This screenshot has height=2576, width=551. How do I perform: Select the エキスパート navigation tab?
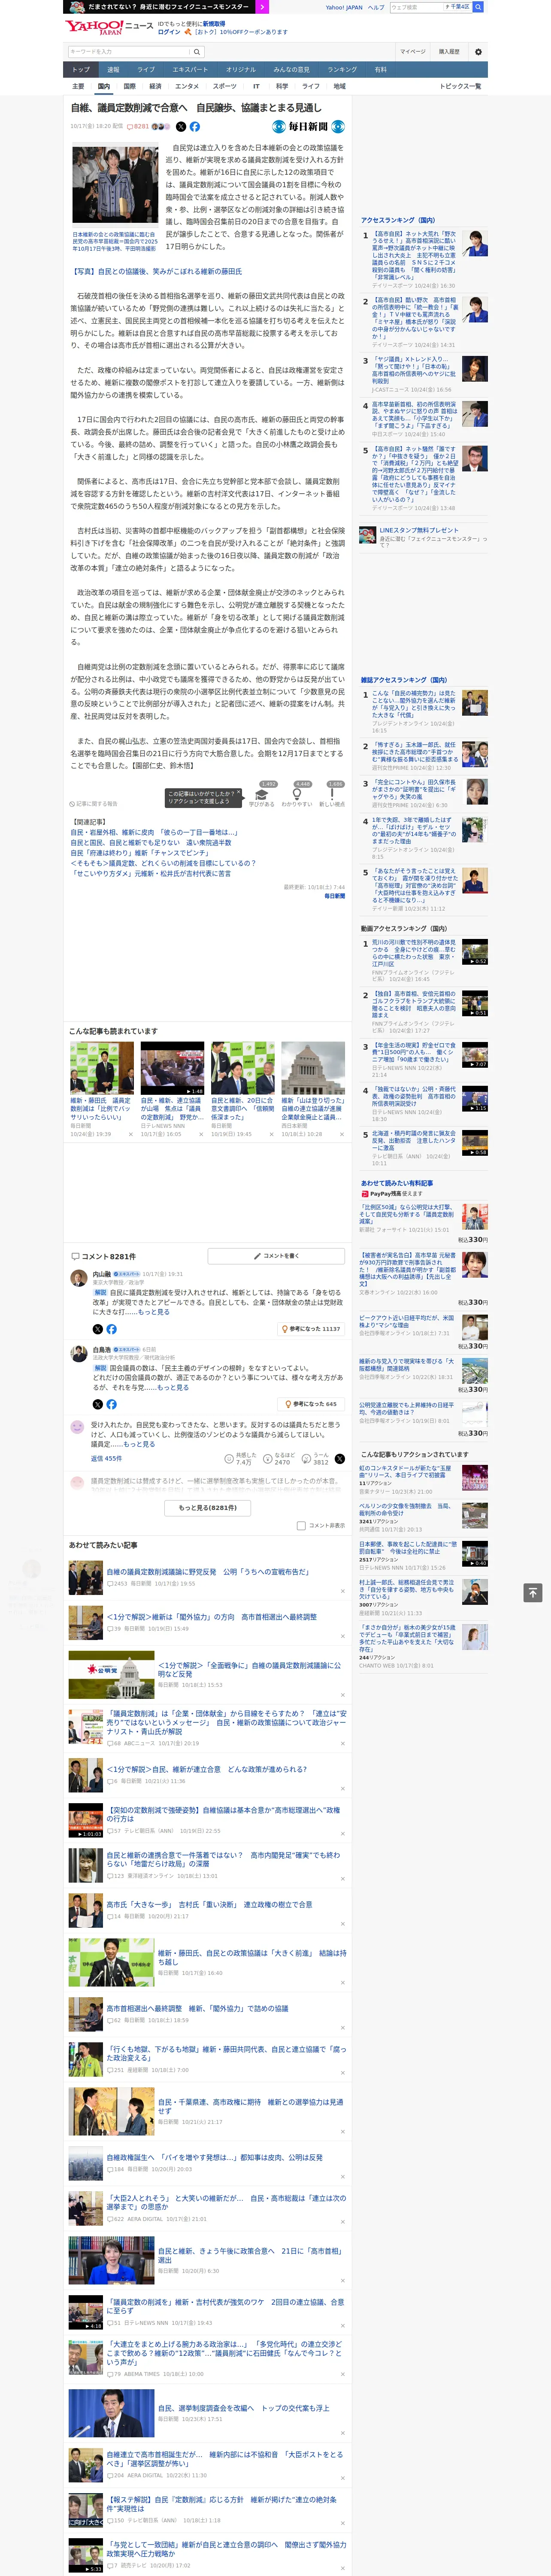(190, 70)
